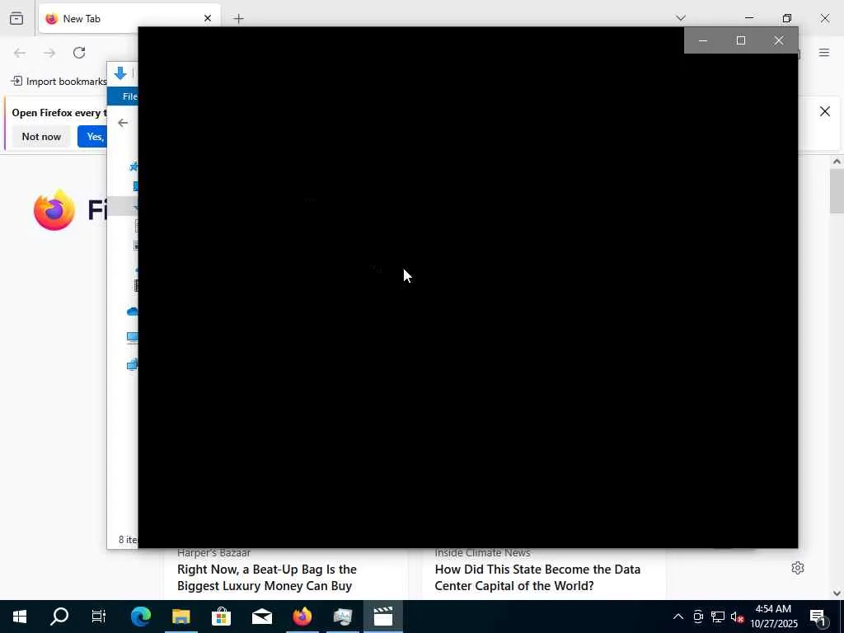Open the Data Center Capital article
The height and width of the screenshot is (633, 844).
point(537,577)
